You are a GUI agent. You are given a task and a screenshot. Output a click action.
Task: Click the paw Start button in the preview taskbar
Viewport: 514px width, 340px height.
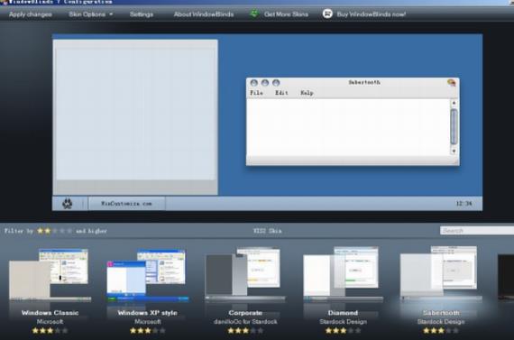(68, 204)
